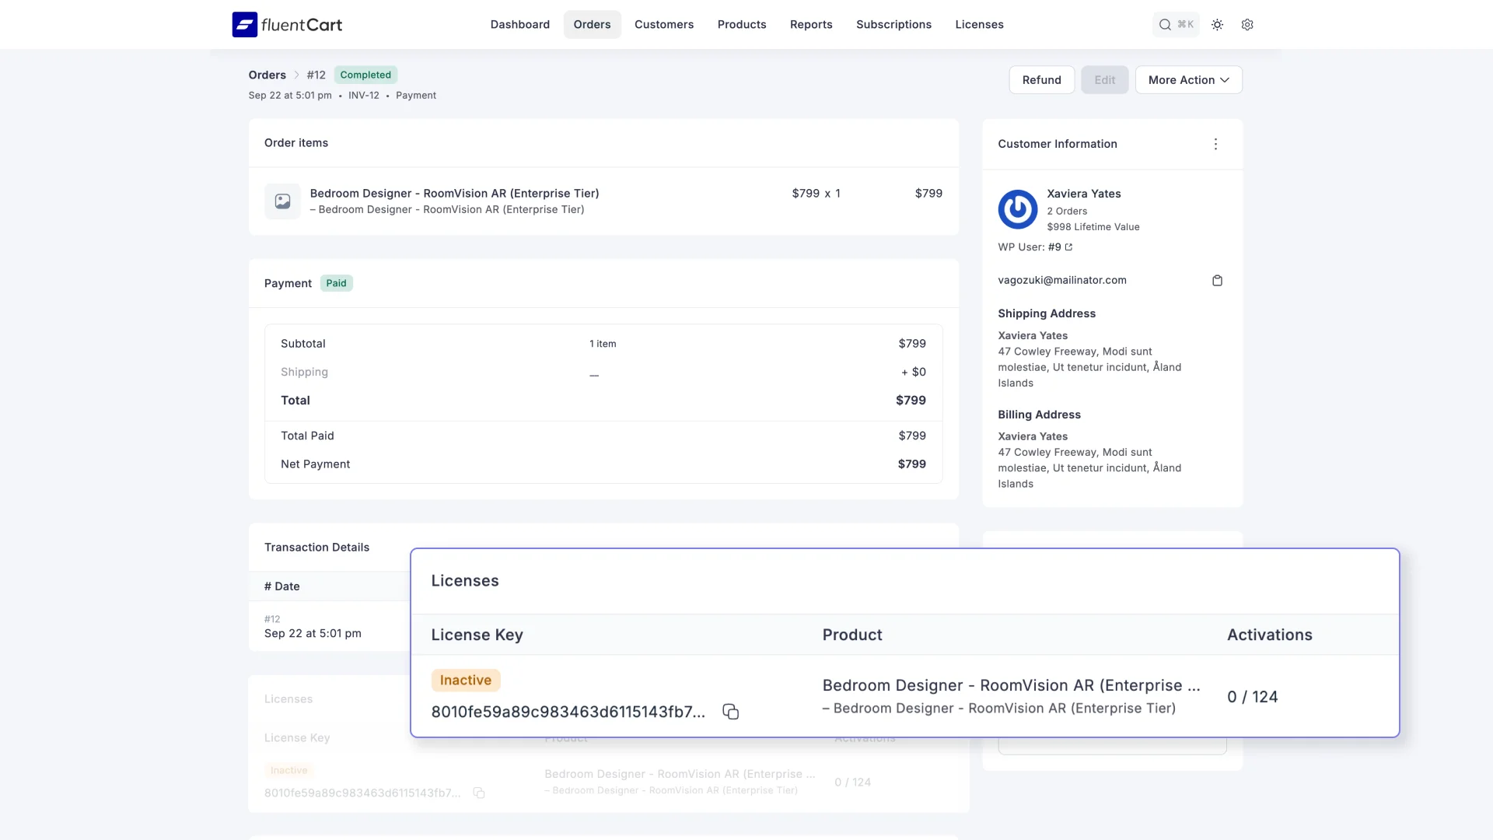Viewport: 1493px width, 840px height.
Task: Open the Subscriptions menu item
Action: point(893,25)
